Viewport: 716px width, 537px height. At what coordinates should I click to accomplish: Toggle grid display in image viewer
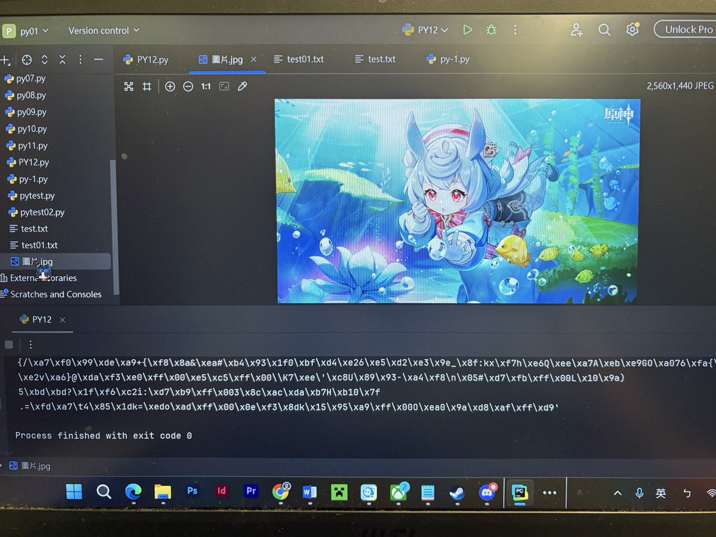point(147,87)
